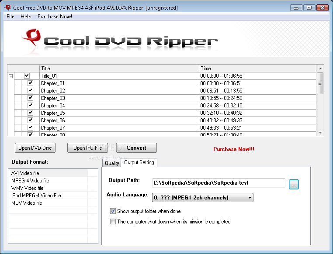
Task: Maximize the Cool DVD Ripper window
Action: [309, 8]
